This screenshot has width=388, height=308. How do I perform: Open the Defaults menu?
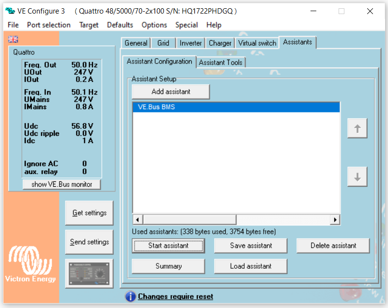click(x=120, y=25)
